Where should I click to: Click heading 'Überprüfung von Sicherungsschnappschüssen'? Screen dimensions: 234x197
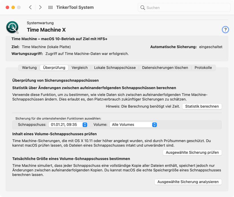pos(55,80)
